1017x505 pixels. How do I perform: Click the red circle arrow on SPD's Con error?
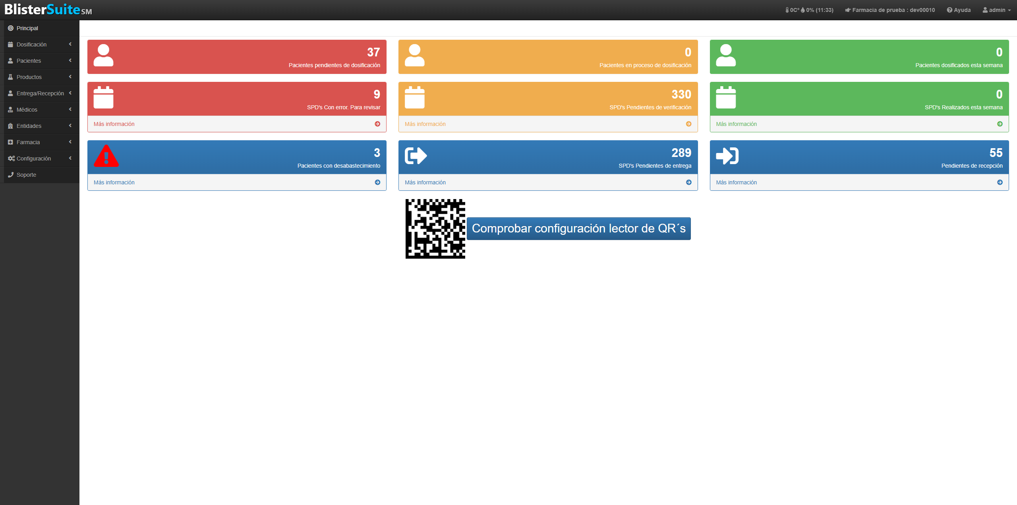(377, 124)
